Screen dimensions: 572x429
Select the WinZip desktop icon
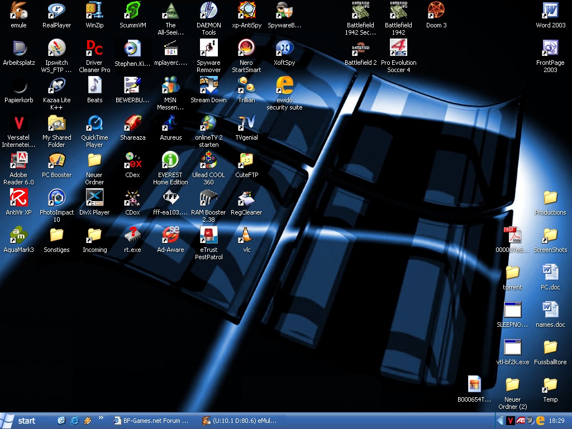click(x=94, y=15)
